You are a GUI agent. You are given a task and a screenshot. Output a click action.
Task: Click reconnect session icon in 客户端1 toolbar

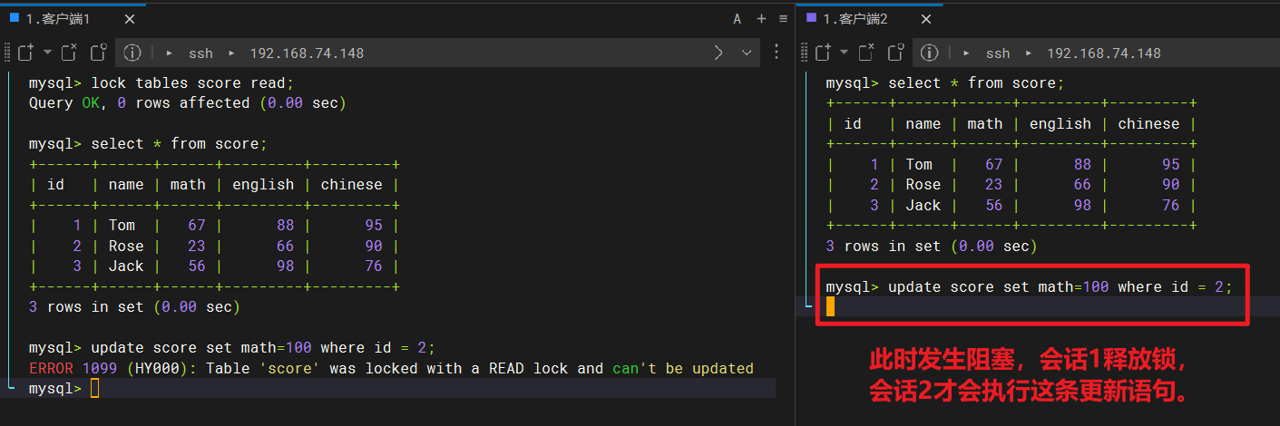98,53
